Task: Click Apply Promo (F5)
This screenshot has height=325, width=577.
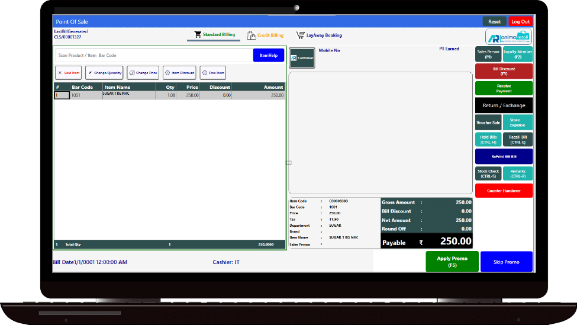Action: point(452,262)
